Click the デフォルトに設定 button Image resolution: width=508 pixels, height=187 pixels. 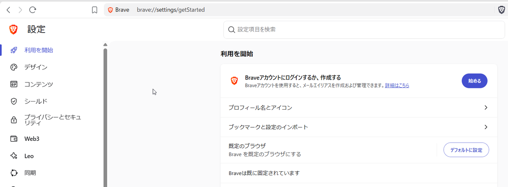(466, 150)
